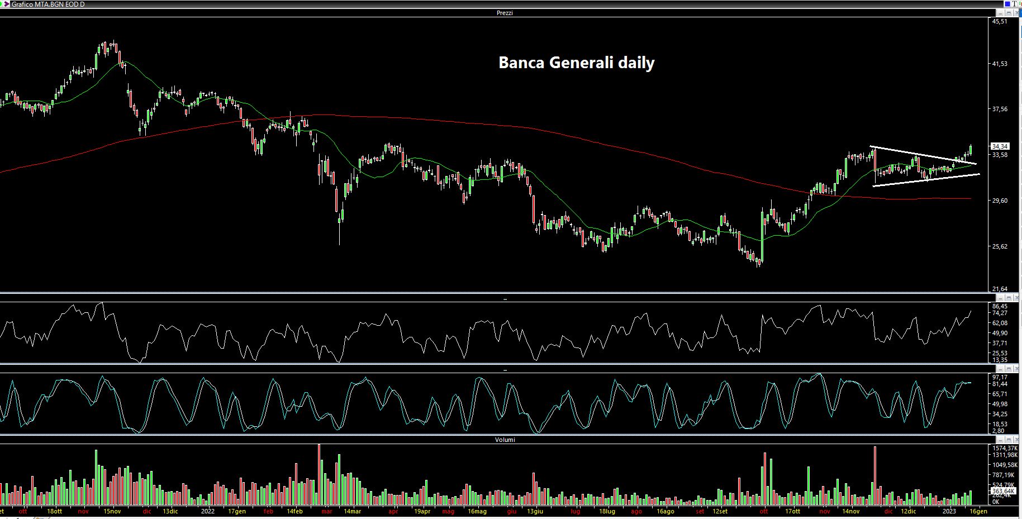Click the 17gen date label
Screen dimensions: 1022x519
coord(237,511)
